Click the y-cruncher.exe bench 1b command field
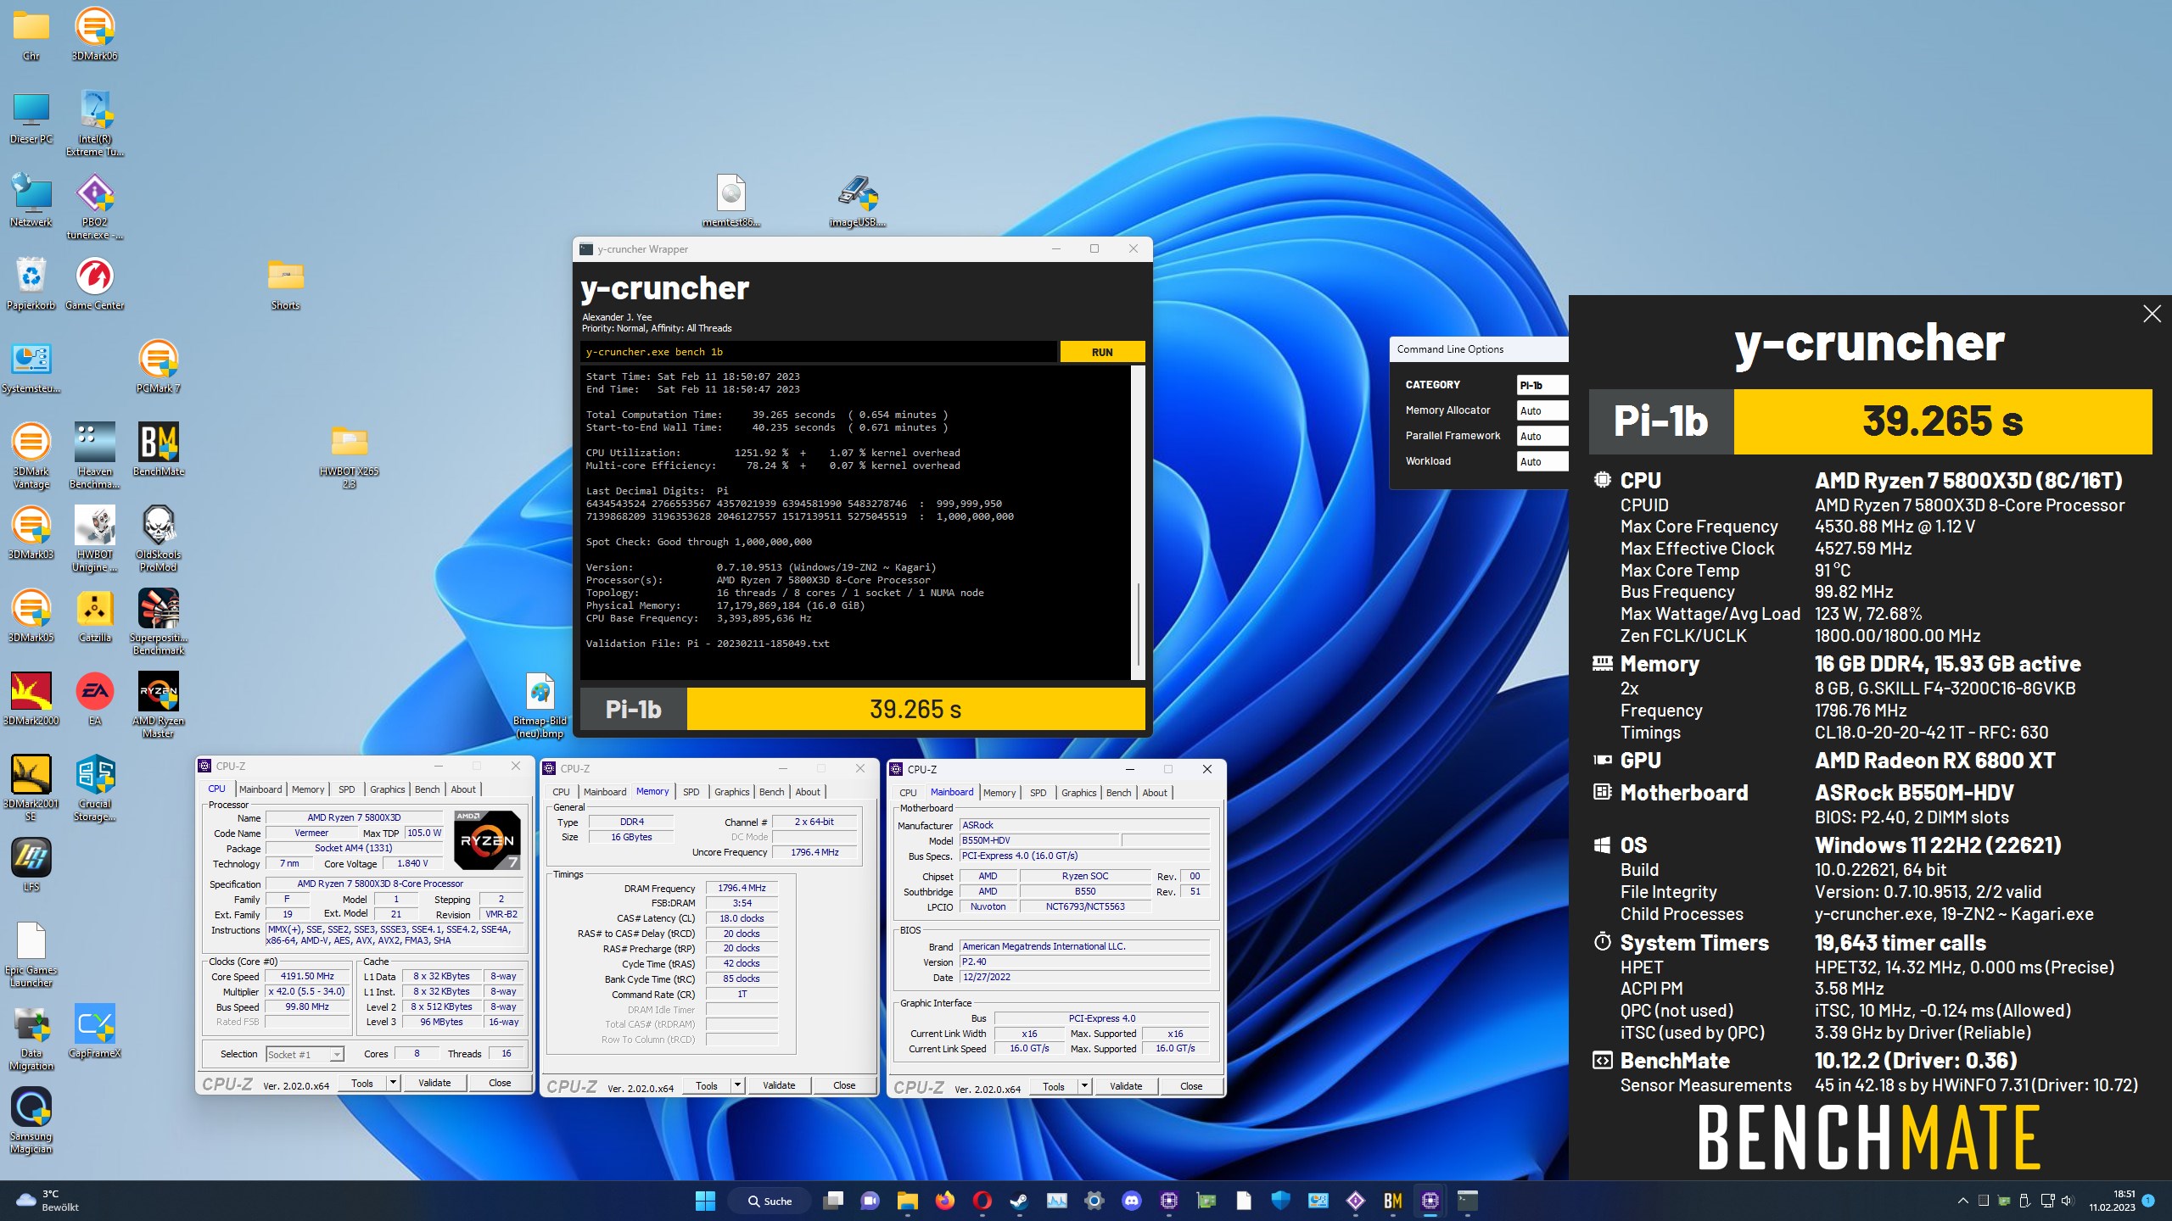 click(x=819, y=352)
